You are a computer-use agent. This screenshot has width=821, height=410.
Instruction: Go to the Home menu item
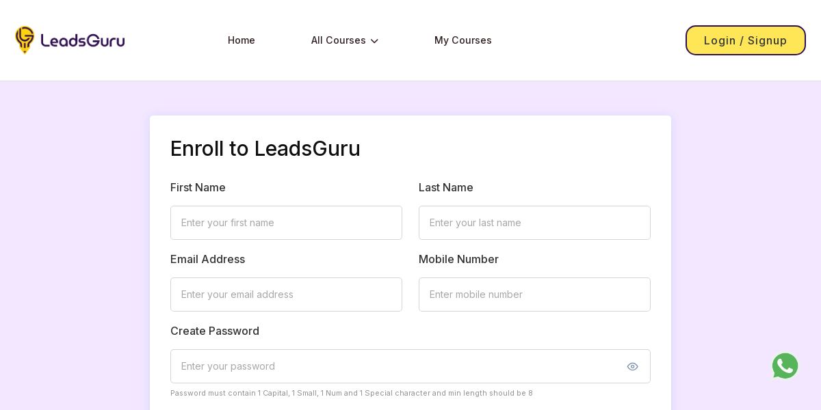point(242,40)
